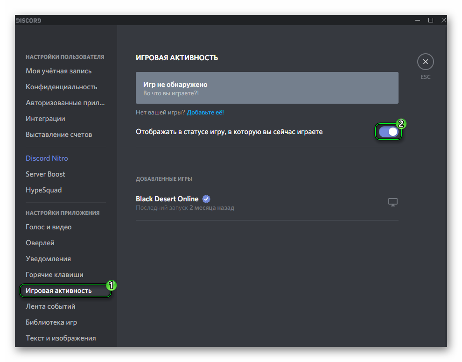Open 'Голос и видео' settings
462x362 pixels.
click(x=49, y=227)
